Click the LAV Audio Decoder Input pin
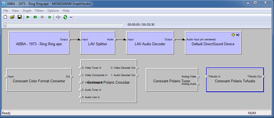Screen dimensions: 274x118 coord(126,40)
